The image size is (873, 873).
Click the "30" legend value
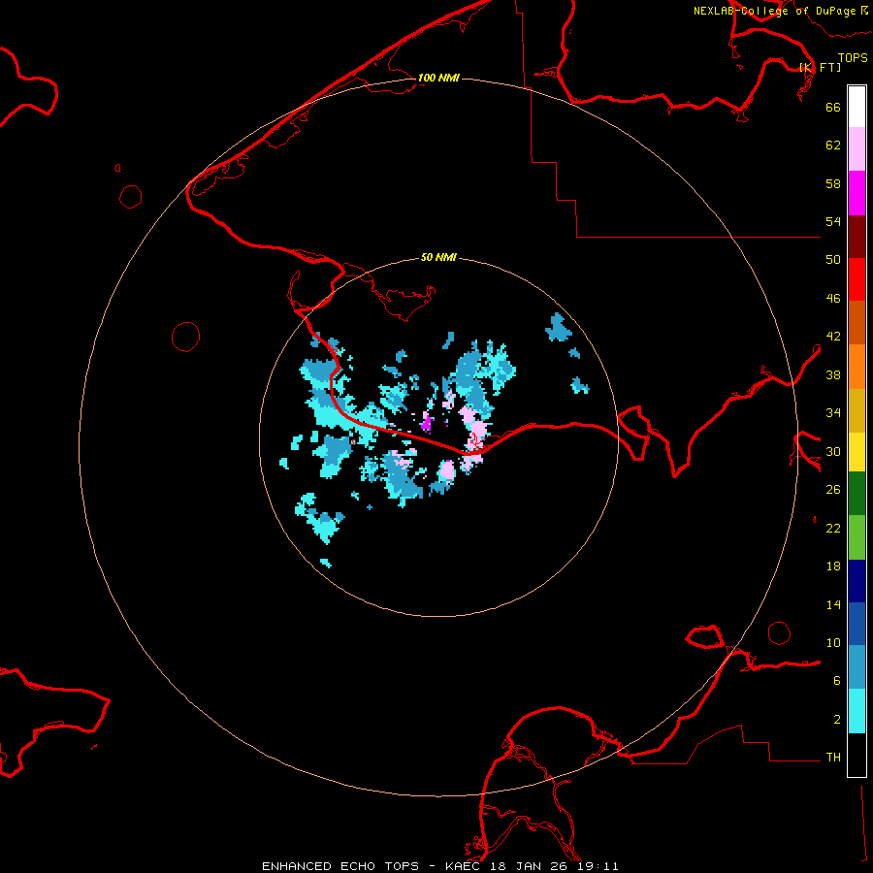[833, 451]
